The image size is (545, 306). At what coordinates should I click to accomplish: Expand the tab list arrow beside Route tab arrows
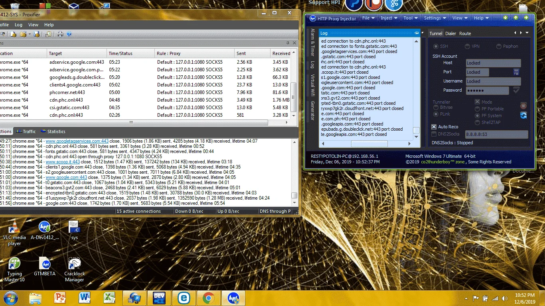(x=527, y=33)
